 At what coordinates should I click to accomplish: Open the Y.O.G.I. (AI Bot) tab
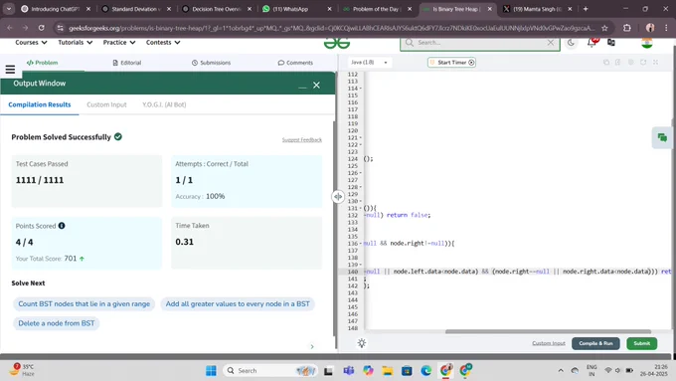coord(164,104)
